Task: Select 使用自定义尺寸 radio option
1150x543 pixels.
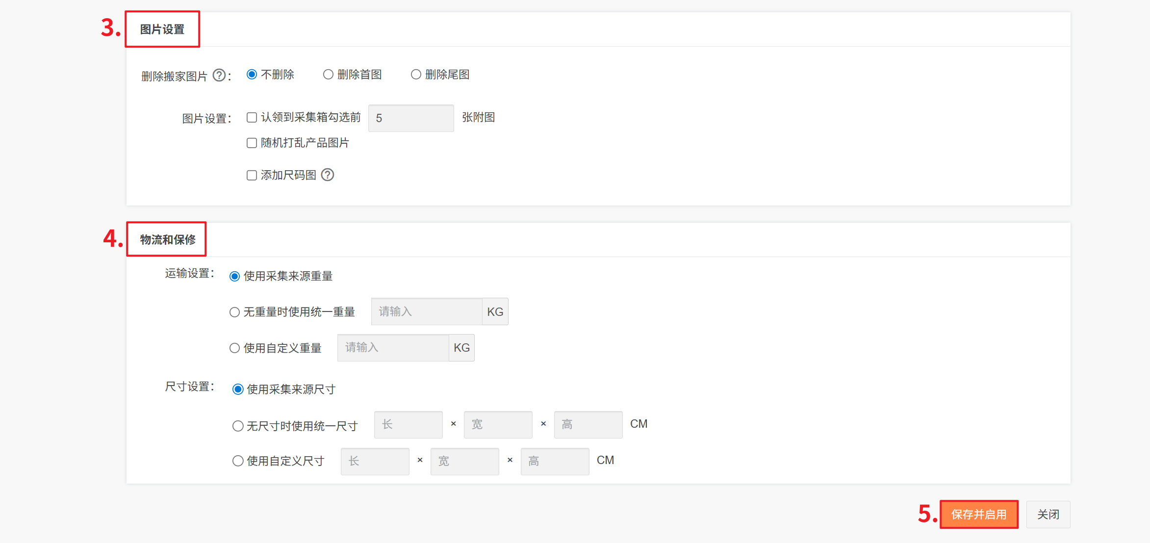Action: point(238,461)
